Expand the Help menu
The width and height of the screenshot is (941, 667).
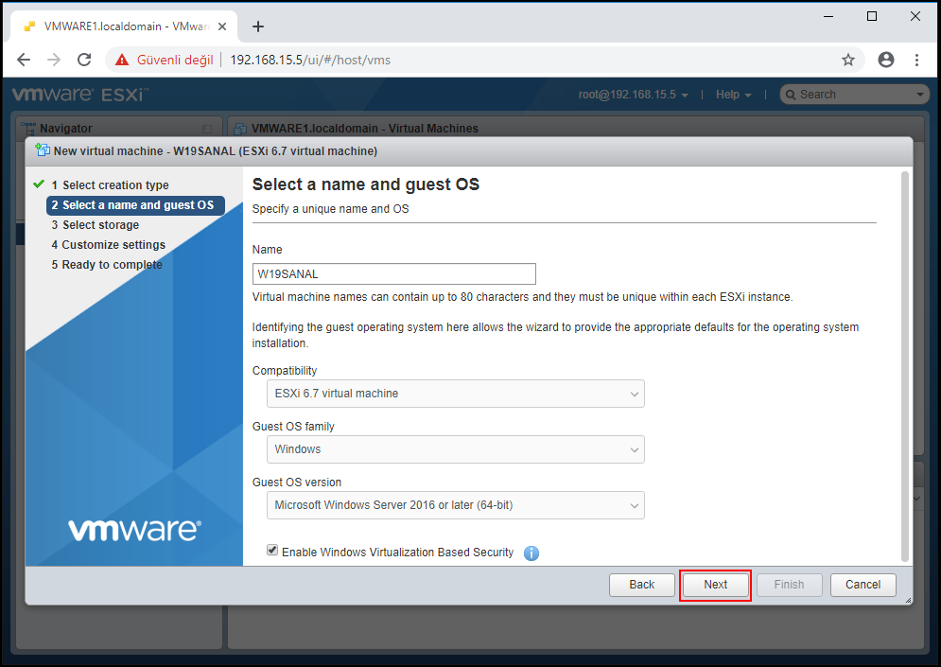tap(733, 95)
